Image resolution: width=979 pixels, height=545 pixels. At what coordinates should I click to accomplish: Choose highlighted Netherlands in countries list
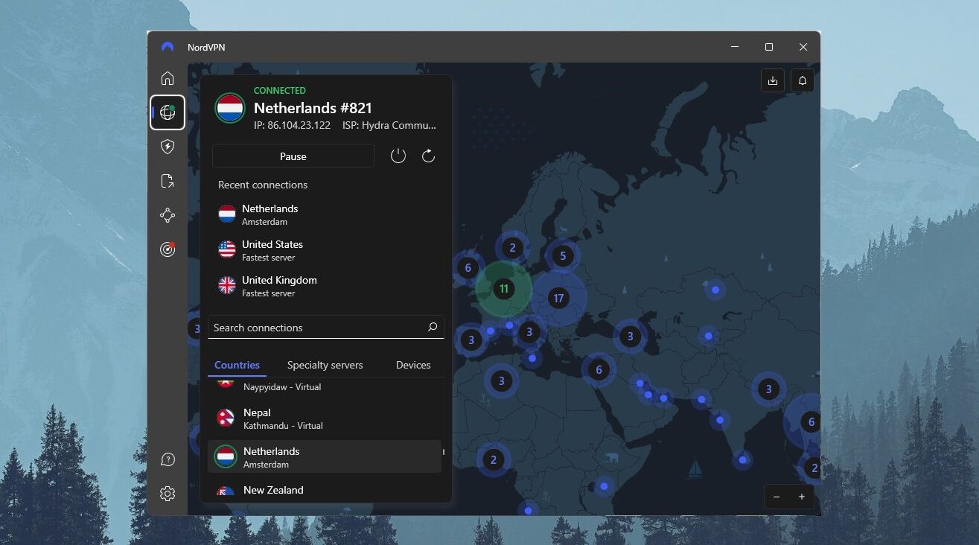coord(325,456)
